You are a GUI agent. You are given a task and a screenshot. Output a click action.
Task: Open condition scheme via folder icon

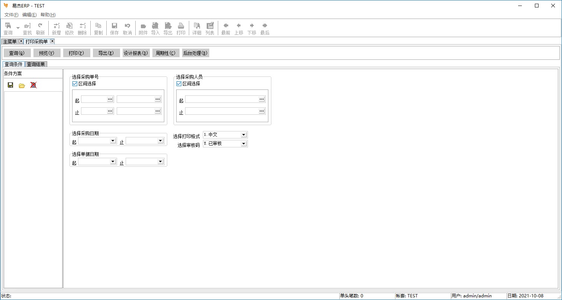pos(22,85)
